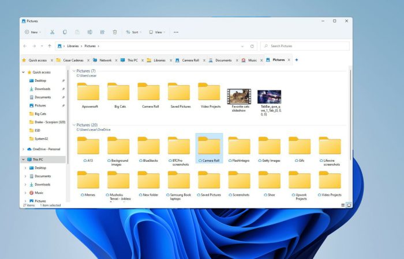Open the New dropdown menu
The height and width of the screenshot is (259, 404).
click(x=33, y=32)
